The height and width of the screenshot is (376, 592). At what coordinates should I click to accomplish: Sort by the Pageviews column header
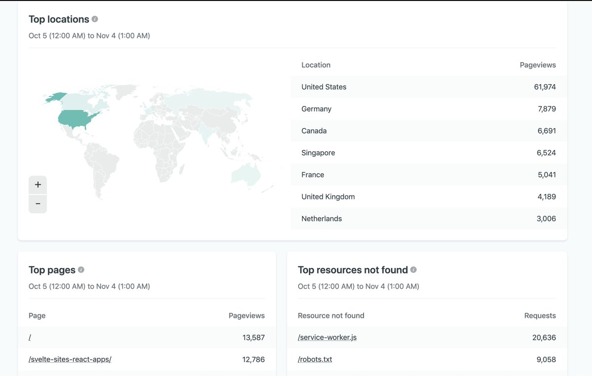click(x=538, y=65)
